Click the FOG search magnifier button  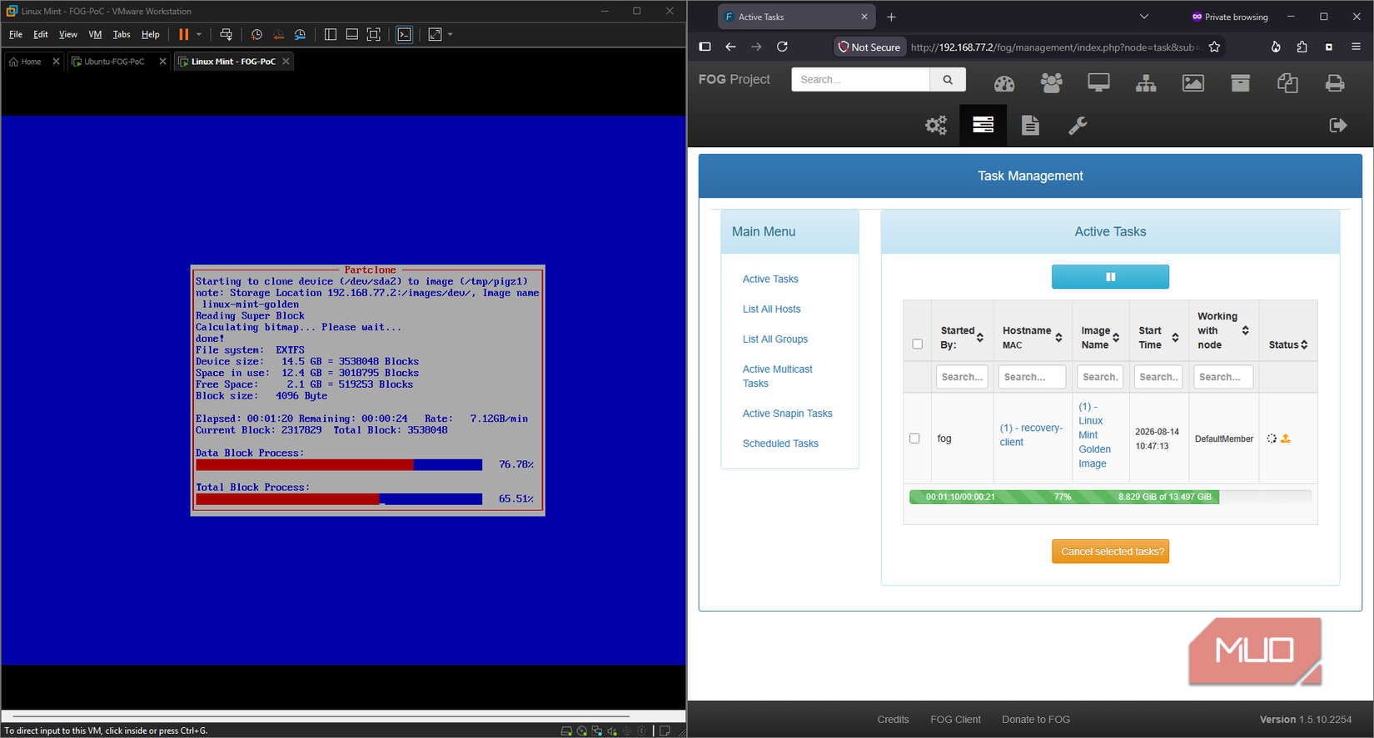coord(948,79)
